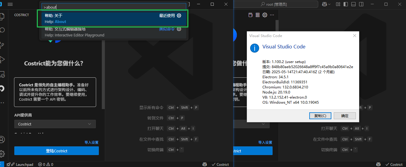406x167 pixels.
Task: Click the command palette input with >about
Action: pos(114,7)
